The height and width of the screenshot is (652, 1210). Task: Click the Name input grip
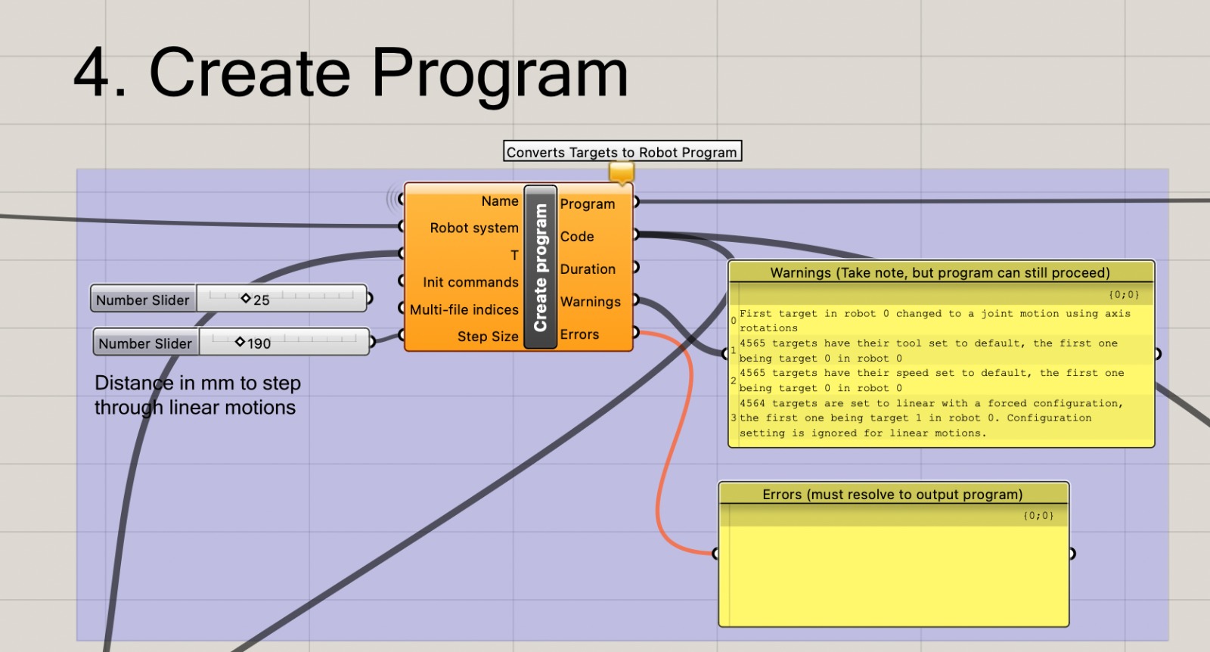(x=402, y=200)
